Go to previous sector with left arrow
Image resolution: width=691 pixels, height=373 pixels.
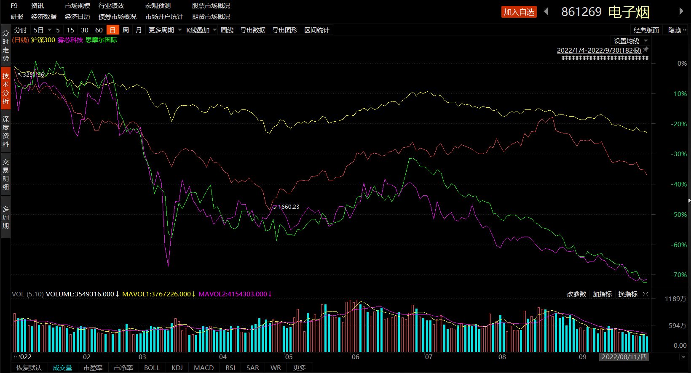click(x=546, y=11)
